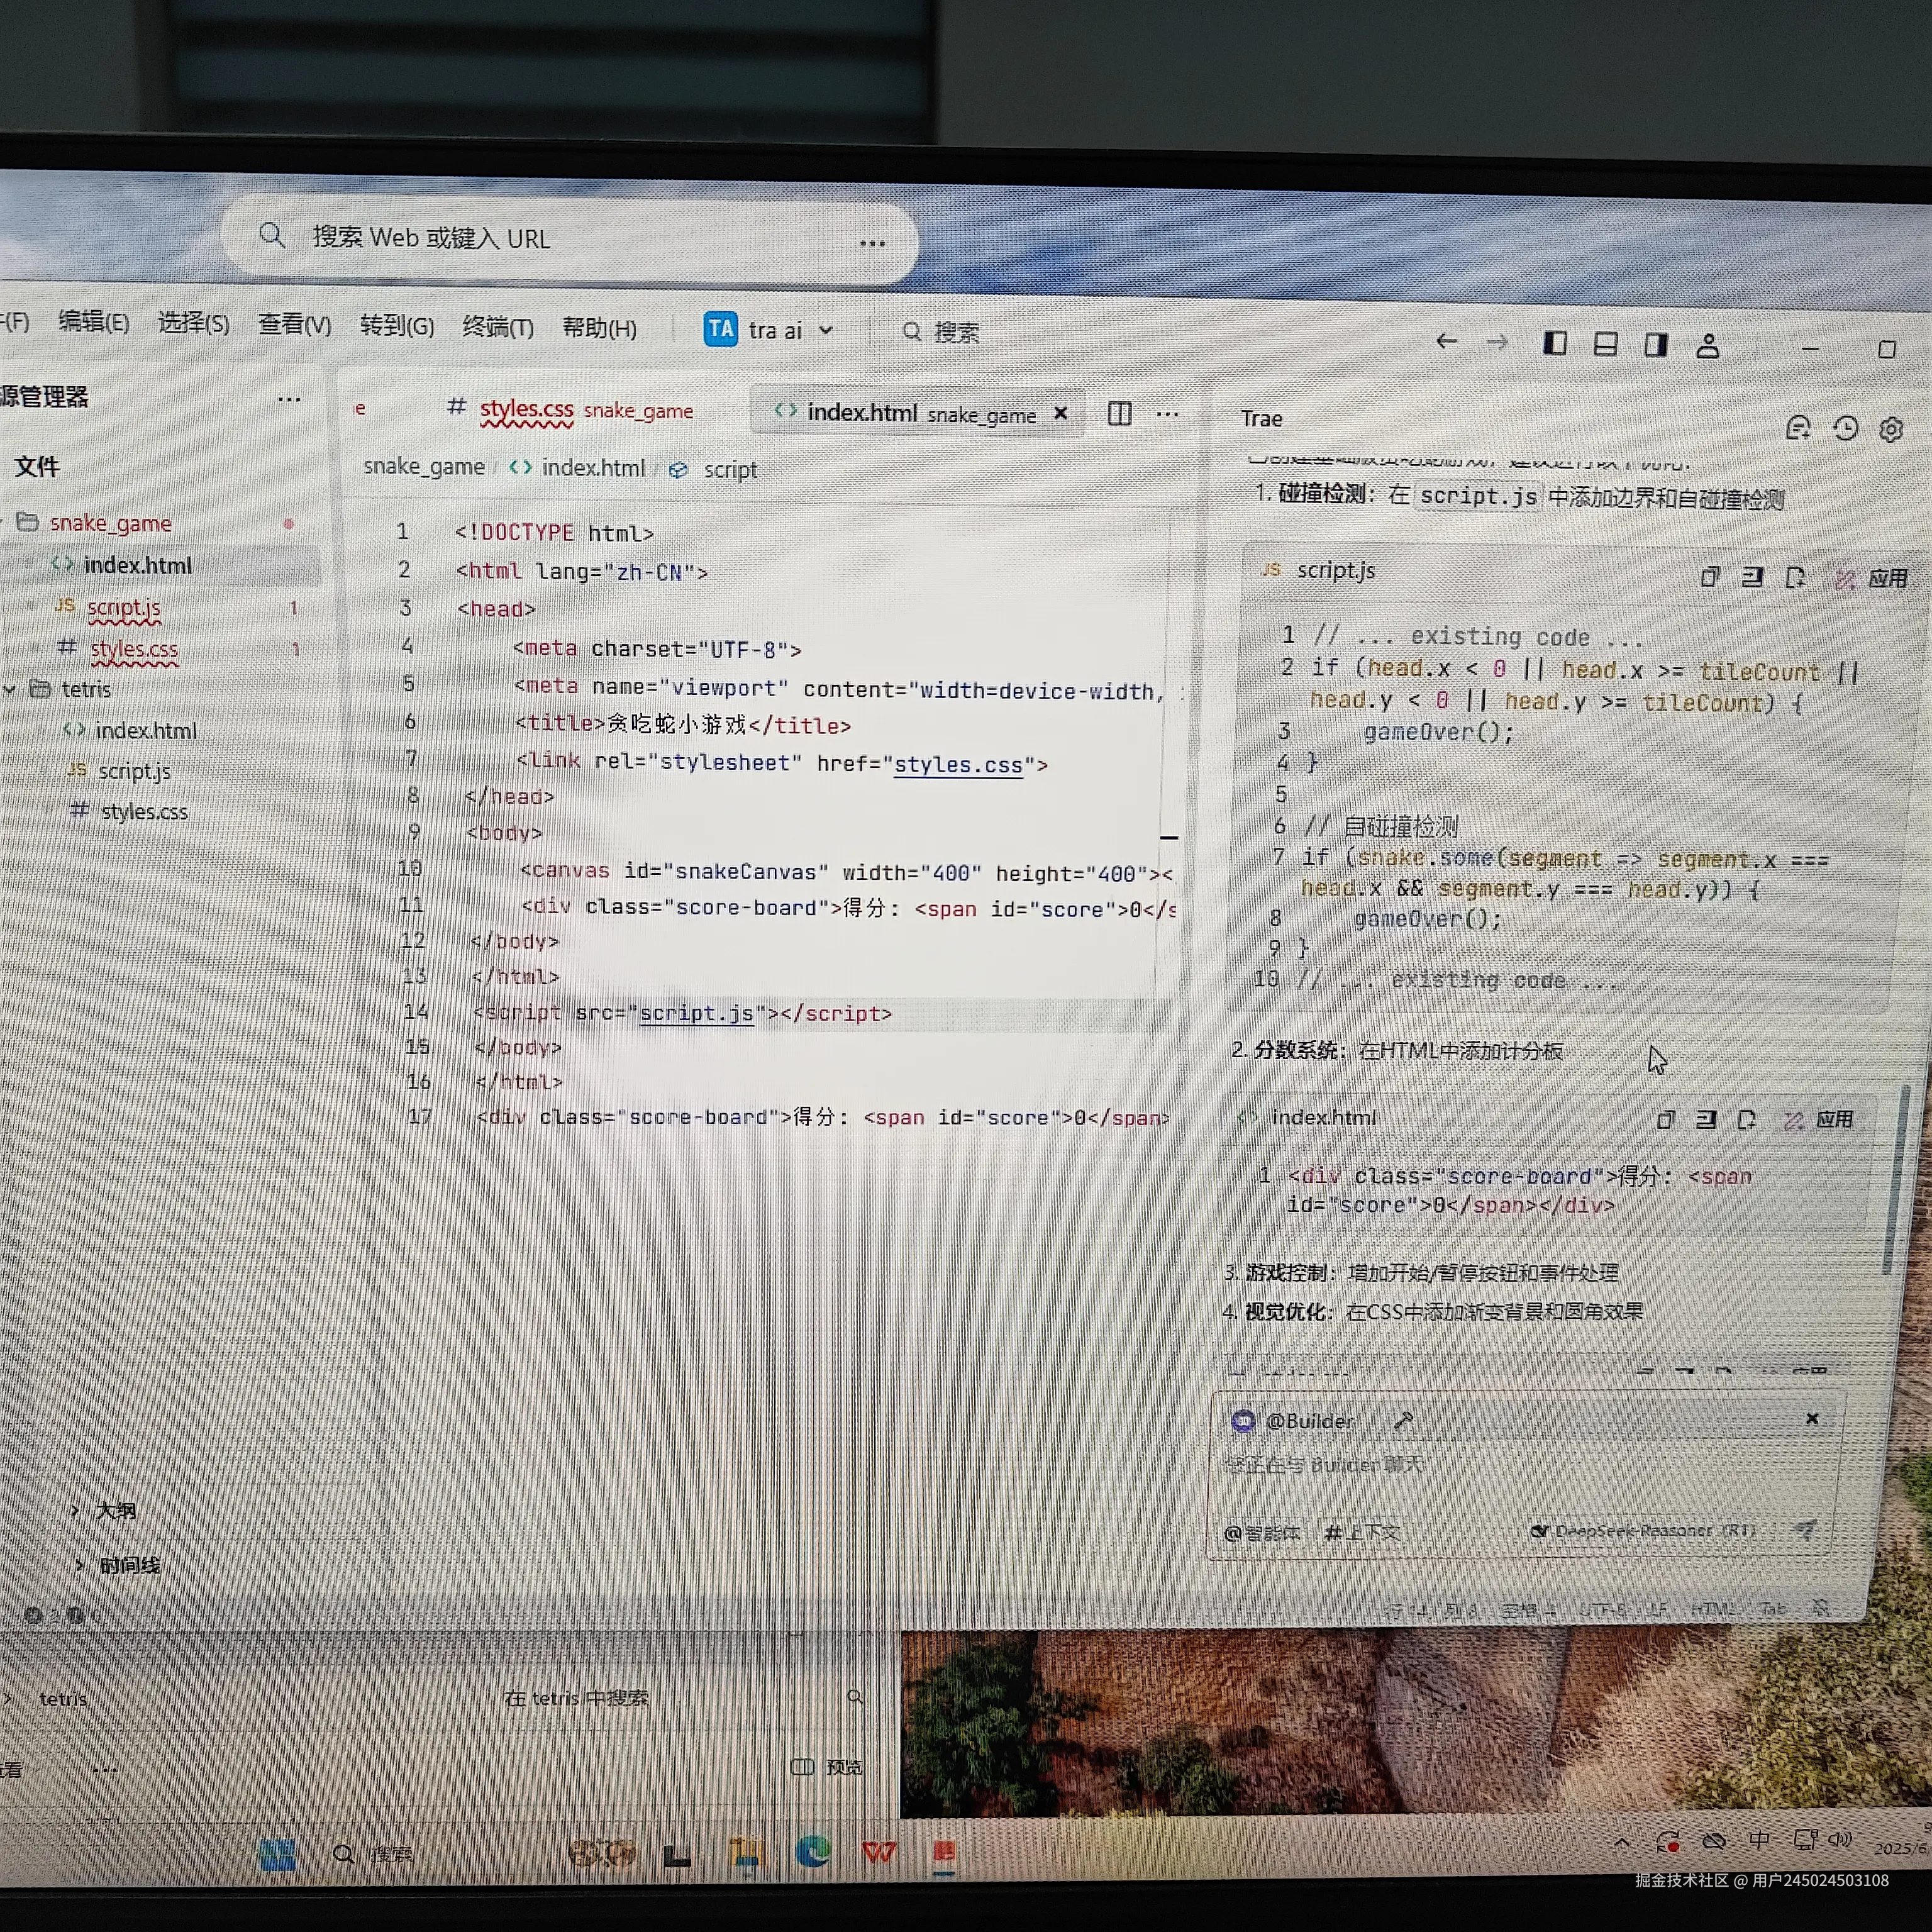The height and width of the screenshot is (1932, 1932).
Task: Copy the script.js code block
Action: coord(1709,577)
